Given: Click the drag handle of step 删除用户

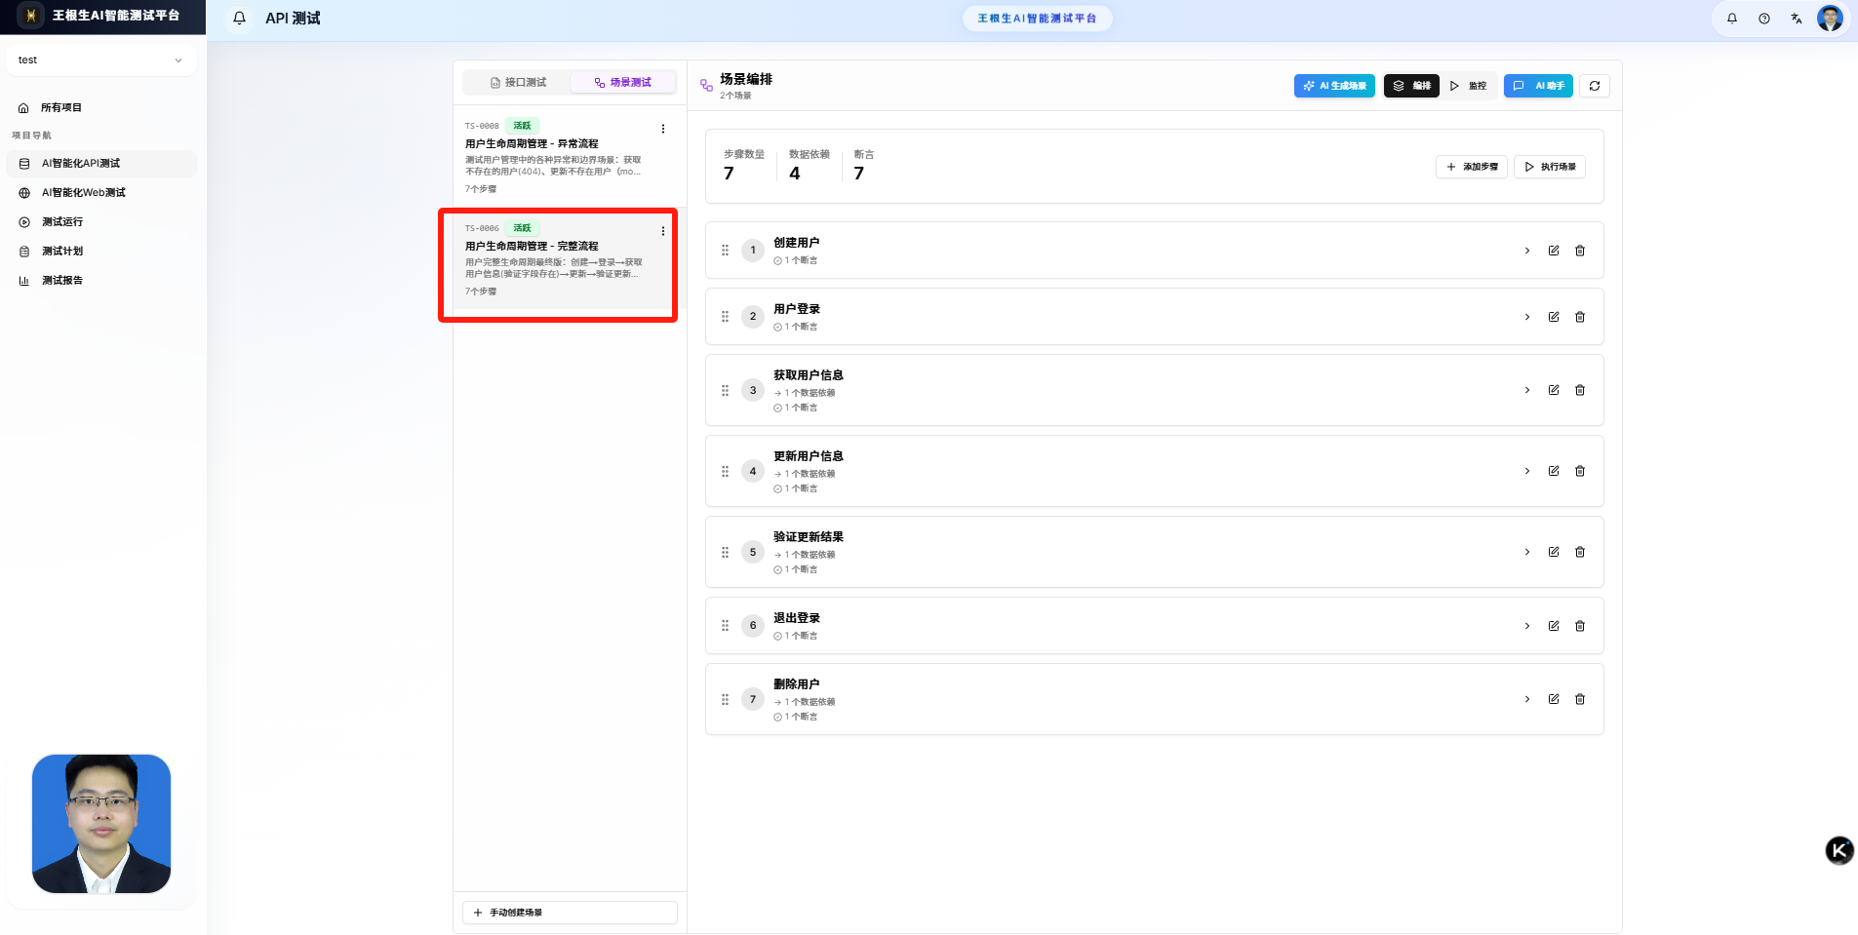Looking at the screenshot, I should [725, 699].
